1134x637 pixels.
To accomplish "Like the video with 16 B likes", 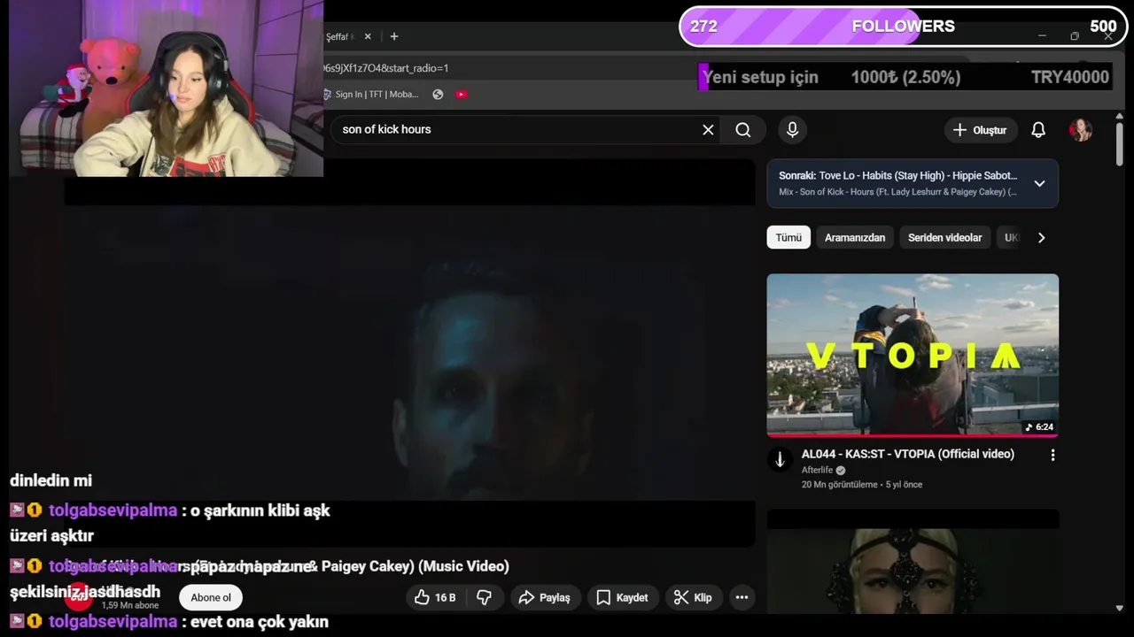I will (434, 597).
